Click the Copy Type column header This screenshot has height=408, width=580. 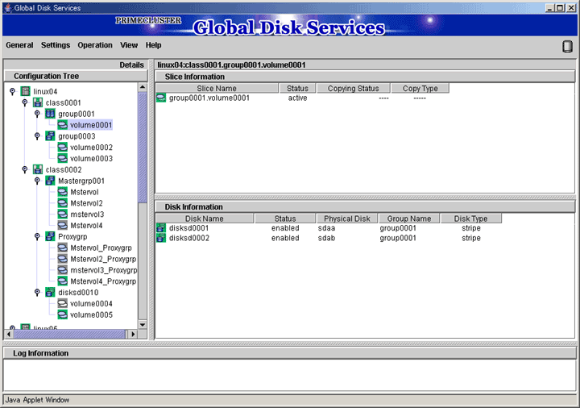coord(420,88)
